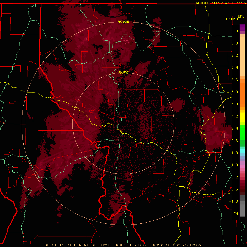Select the DKD label above the legend
The height and width of the screenshot is (247, 247).
click(241, 16)
